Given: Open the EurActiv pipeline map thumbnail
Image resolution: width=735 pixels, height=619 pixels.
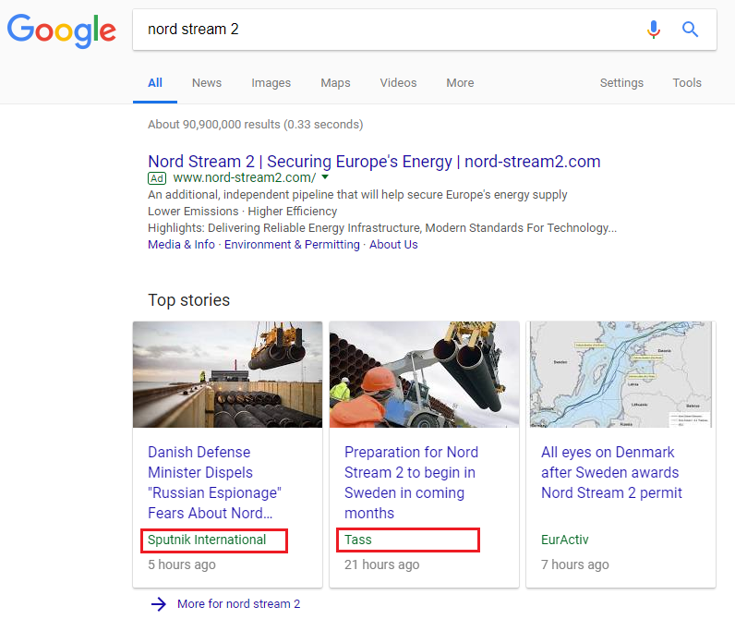Looking at the screenshot, I should pos(621,375).
